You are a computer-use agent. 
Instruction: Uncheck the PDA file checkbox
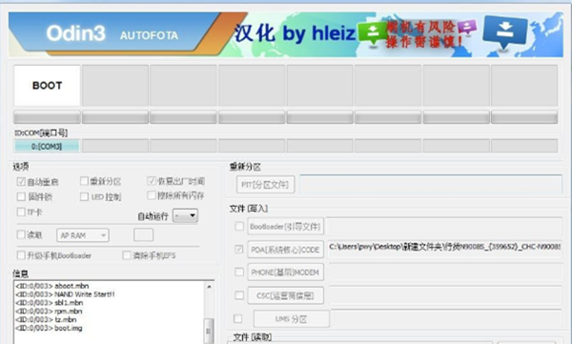239,249
